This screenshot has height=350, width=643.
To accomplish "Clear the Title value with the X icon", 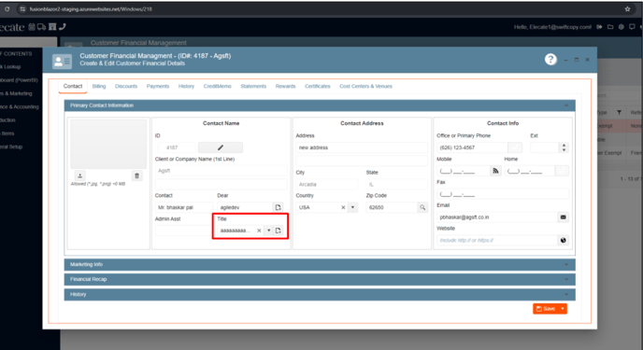I will pos(259,231).
